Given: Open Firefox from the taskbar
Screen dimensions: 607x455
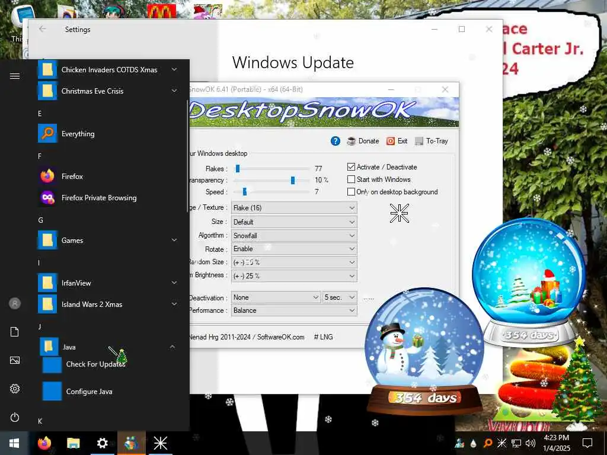Looking at the screenshot, I should 44,443.
